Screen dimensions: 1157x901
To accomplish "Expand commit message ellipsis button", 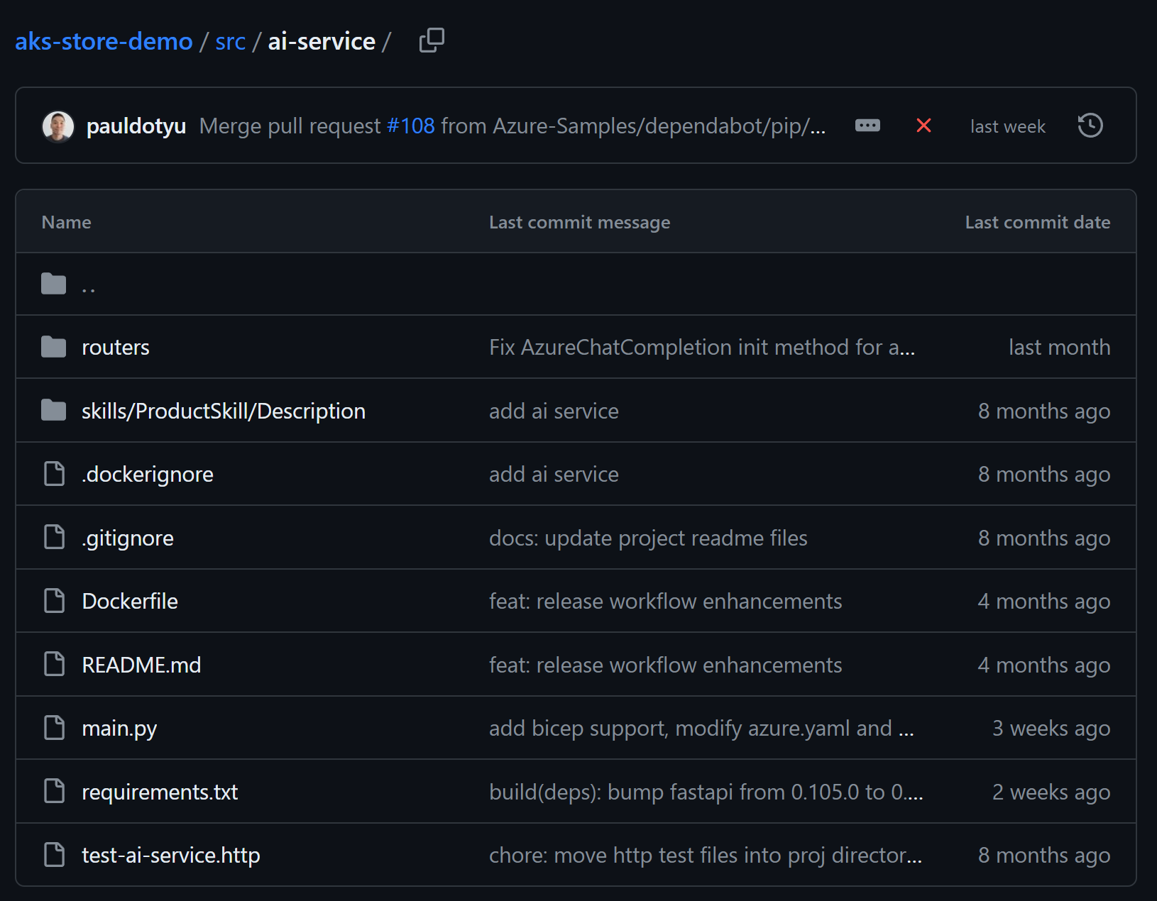I will (x=867, y=126).
